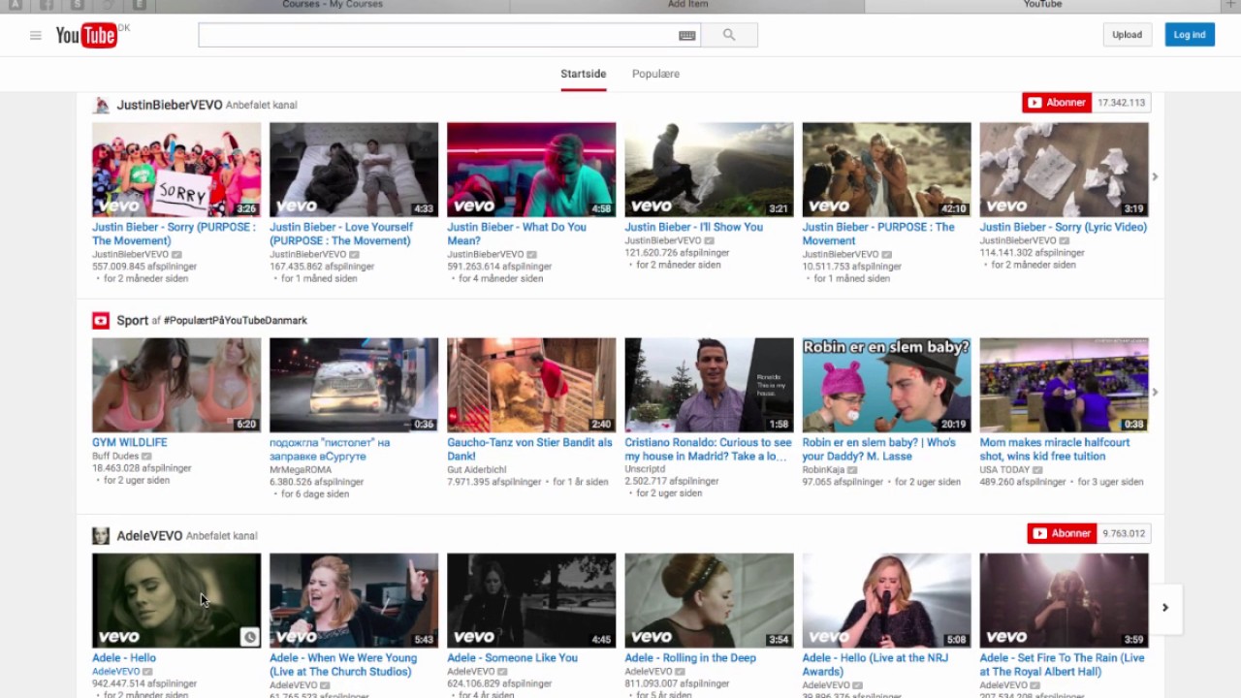
Task: Switch to YouTube browser tab
Action: point(1042,5)
